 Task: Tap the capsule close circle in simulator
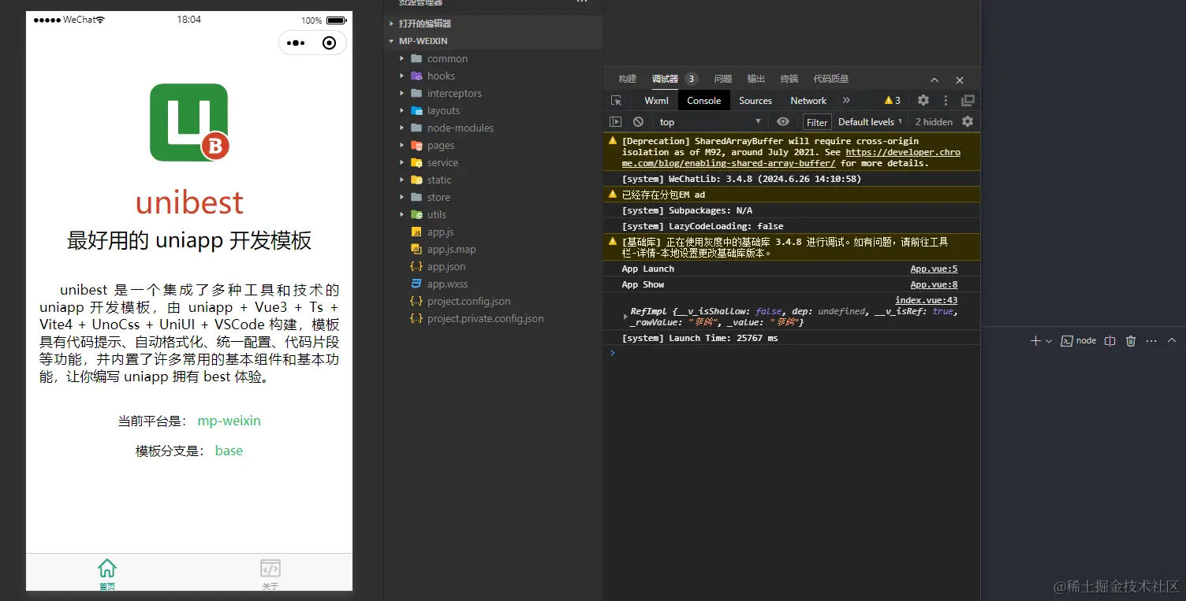pos(330,43)
